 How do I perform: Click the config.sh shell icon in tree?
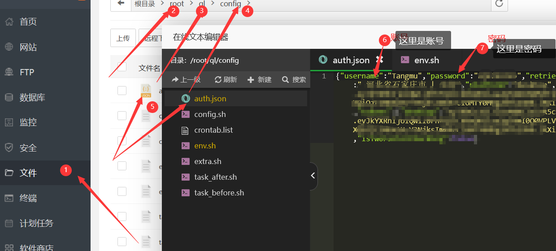coord(185,114)
